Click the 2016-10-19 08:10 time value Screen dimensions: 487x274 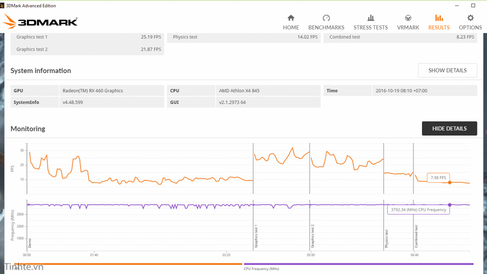tap(401, 91)
